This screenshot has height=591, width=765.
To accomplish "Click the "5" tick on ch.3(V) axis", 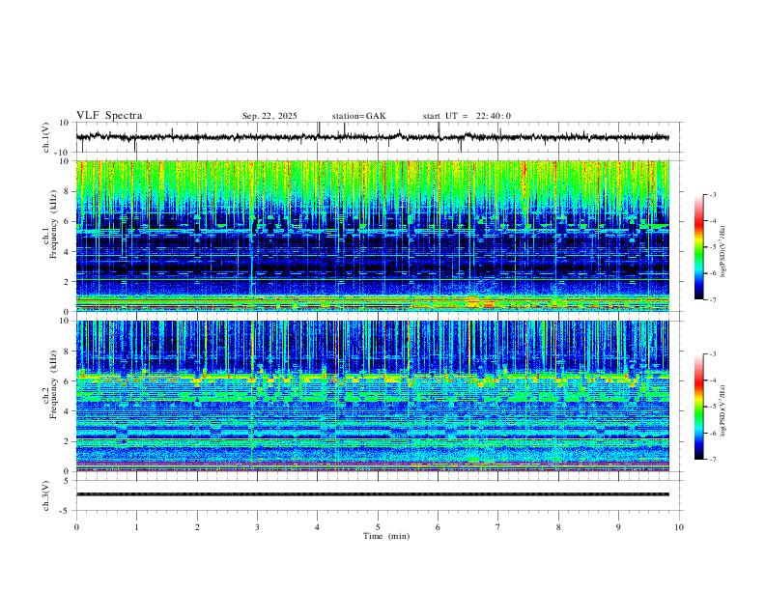I will click(67, 481).
